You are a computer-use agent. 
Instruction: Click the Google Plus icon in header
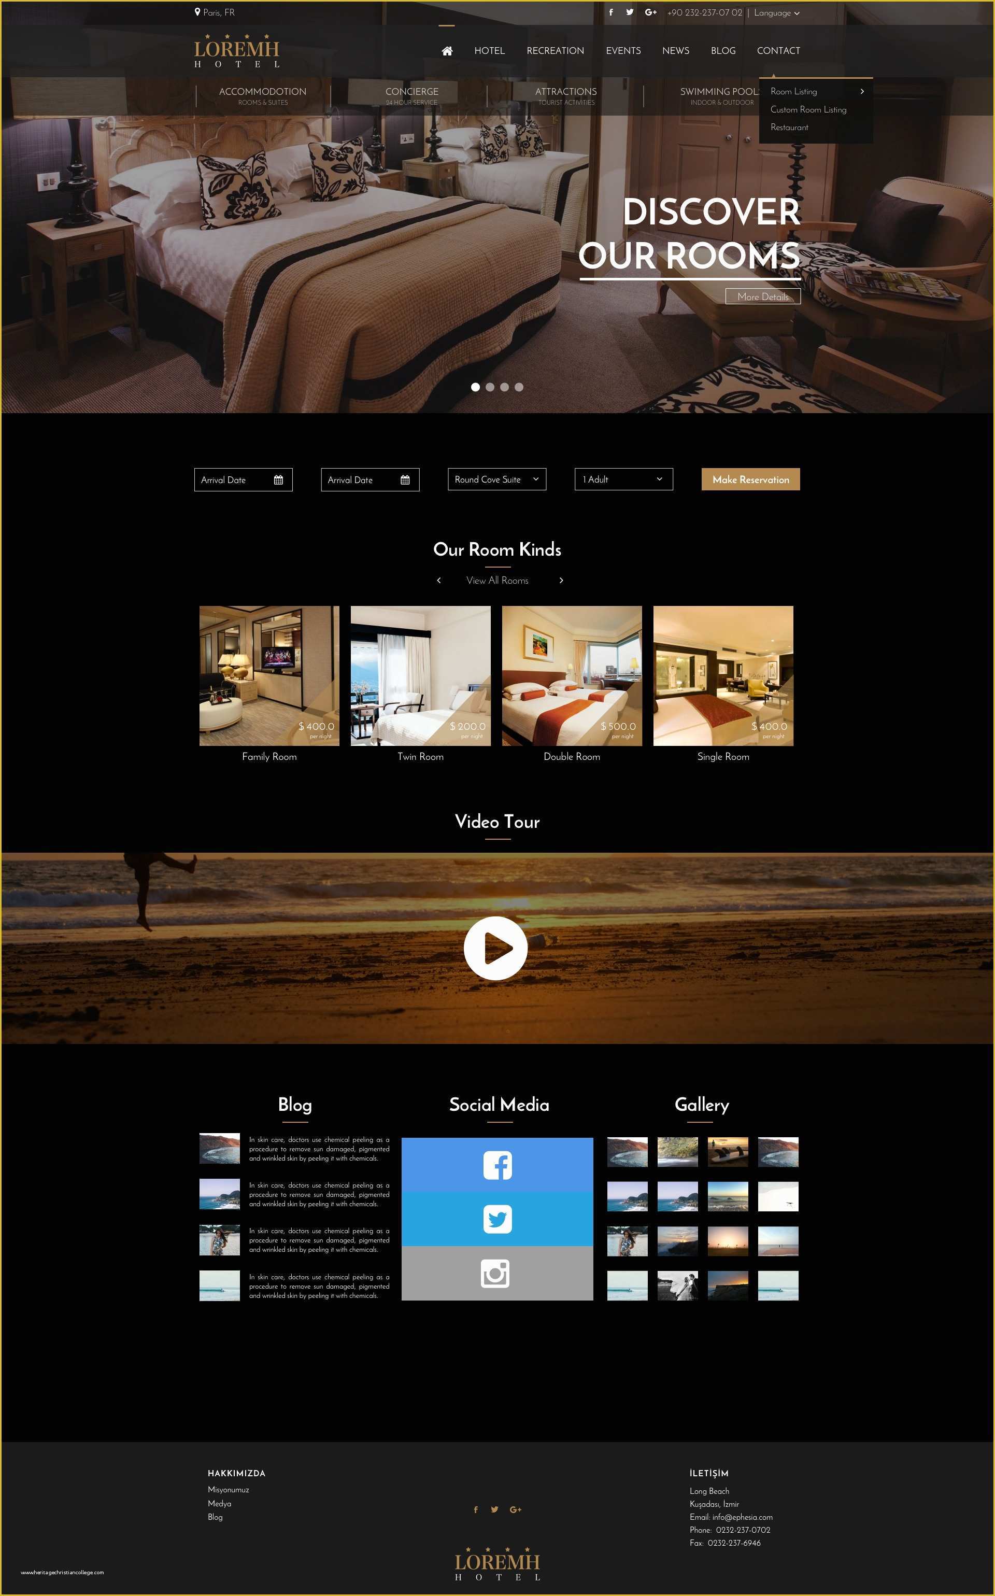coord(649,12)
